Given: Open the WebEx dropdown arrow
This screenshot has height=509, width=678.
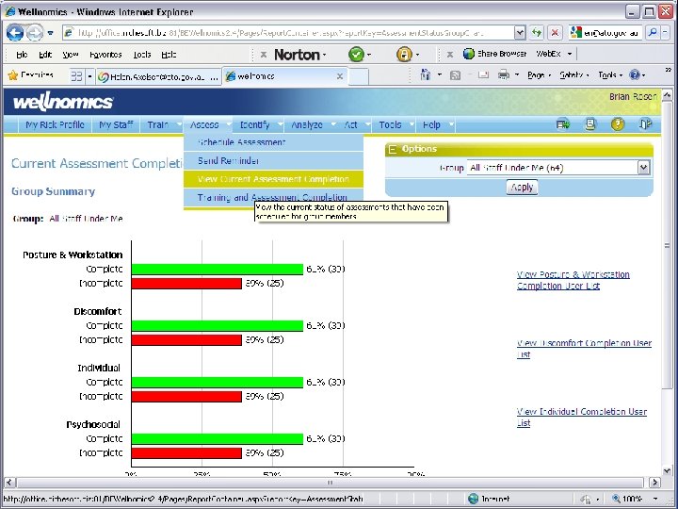Looking at the screenshot, I should pos(570,54).
